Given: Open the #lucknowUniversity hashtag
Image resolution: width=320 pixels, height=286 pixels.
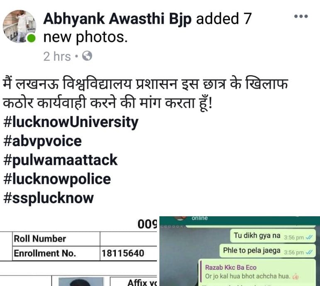Looking at the screenshot, I should pos(71,122).
